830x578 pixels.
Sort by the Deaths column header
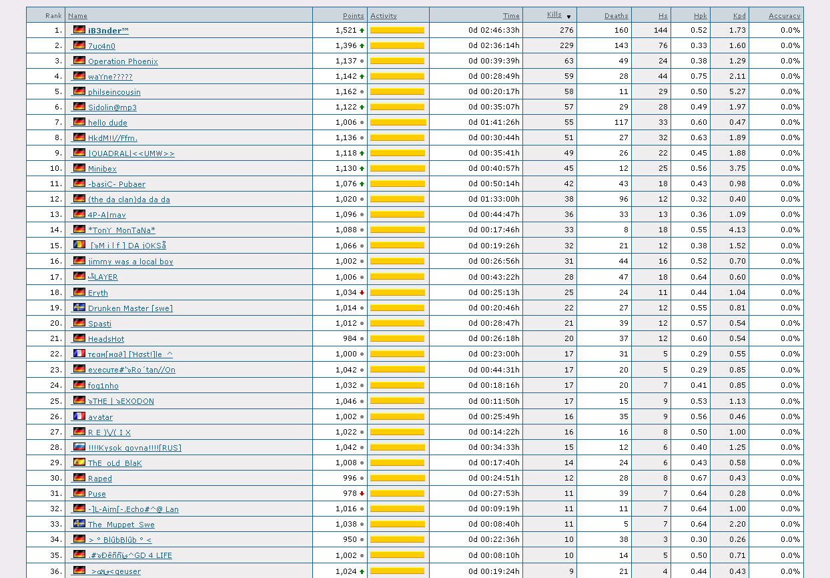616,15
